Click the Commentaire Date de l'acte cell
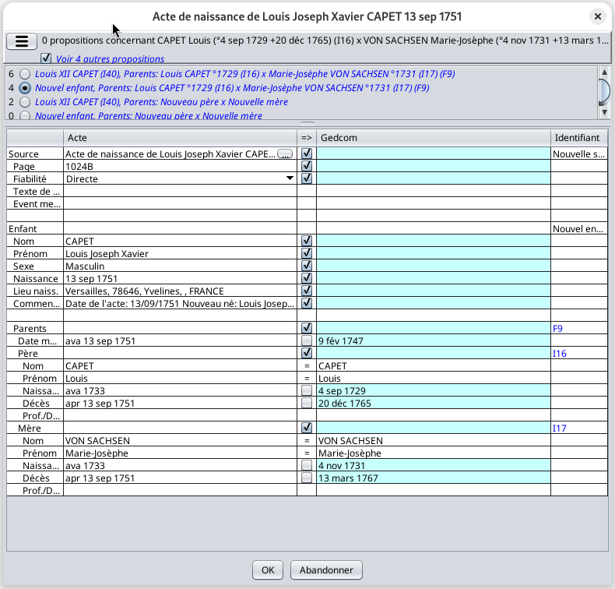Screen dimensions: 615x589 pyautogui.click(x=180, y=304)
